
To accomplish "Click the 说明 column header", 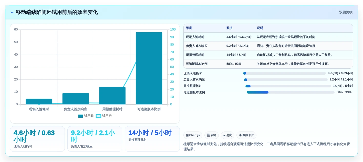I will point(260,28).
